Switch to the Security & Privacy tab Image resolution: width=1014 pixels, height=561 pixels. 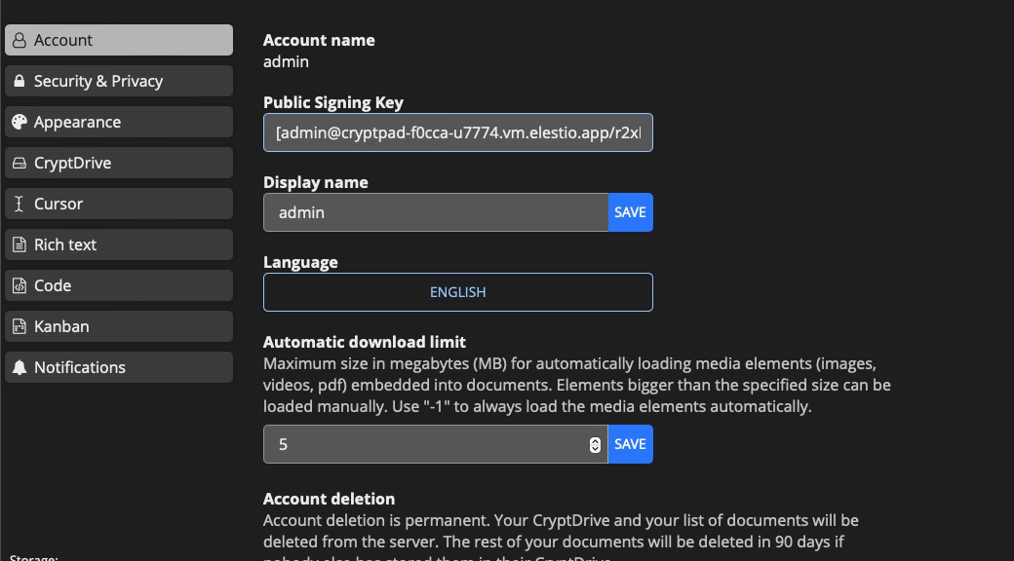tap(97, 81)
